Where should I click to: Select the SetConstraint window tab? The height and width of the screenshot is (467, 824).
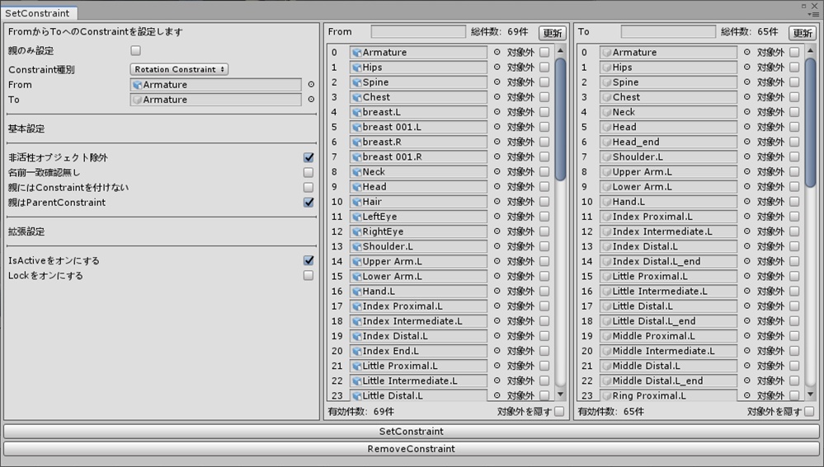click(37, 13)
